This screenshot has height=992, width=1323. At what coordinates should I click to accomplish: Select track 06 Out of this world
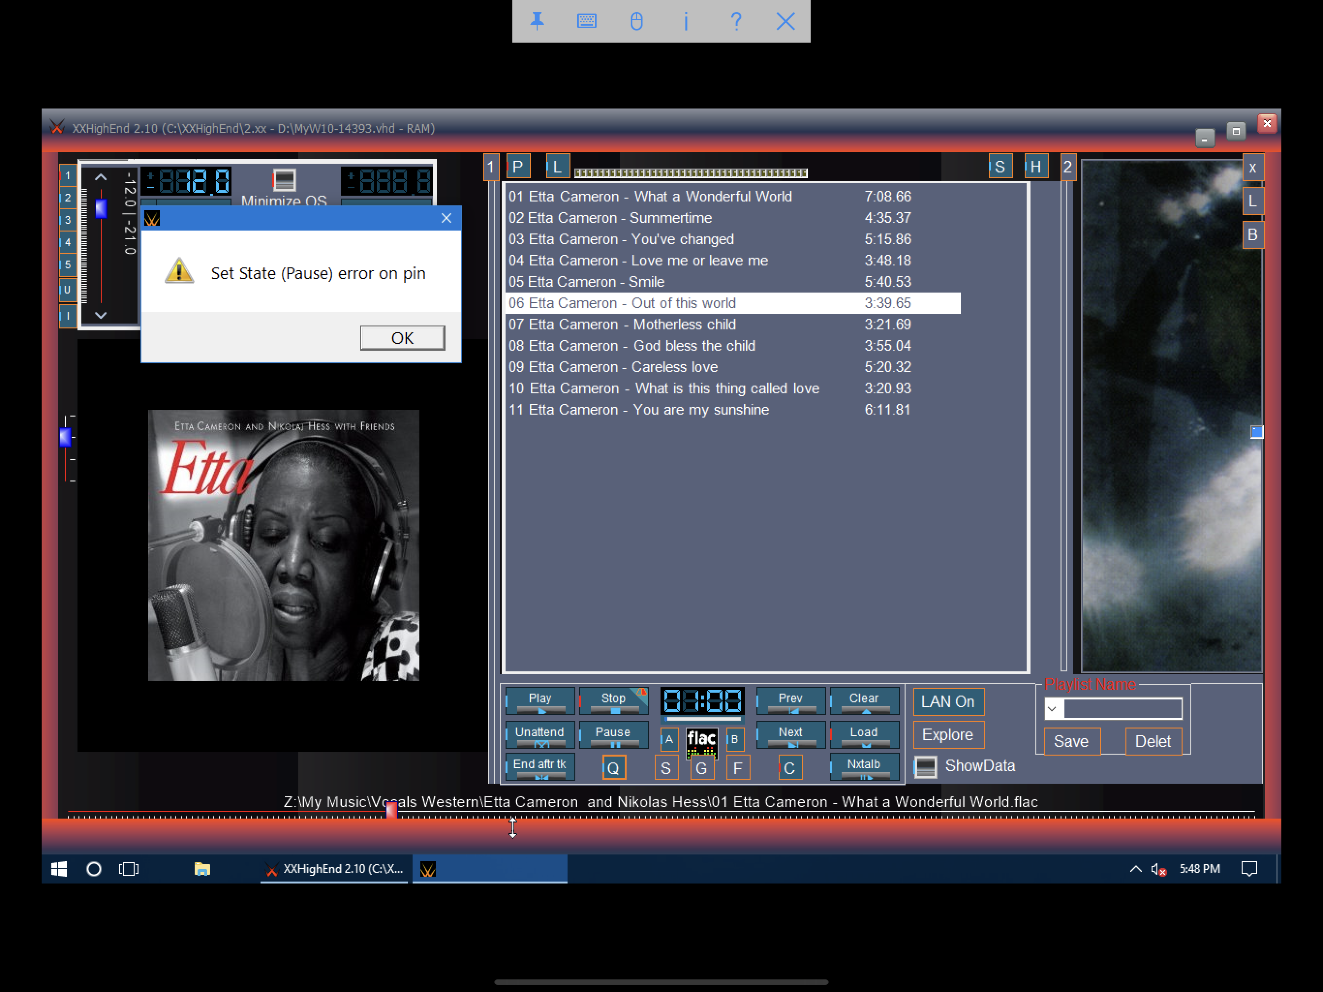coord(733,303)
